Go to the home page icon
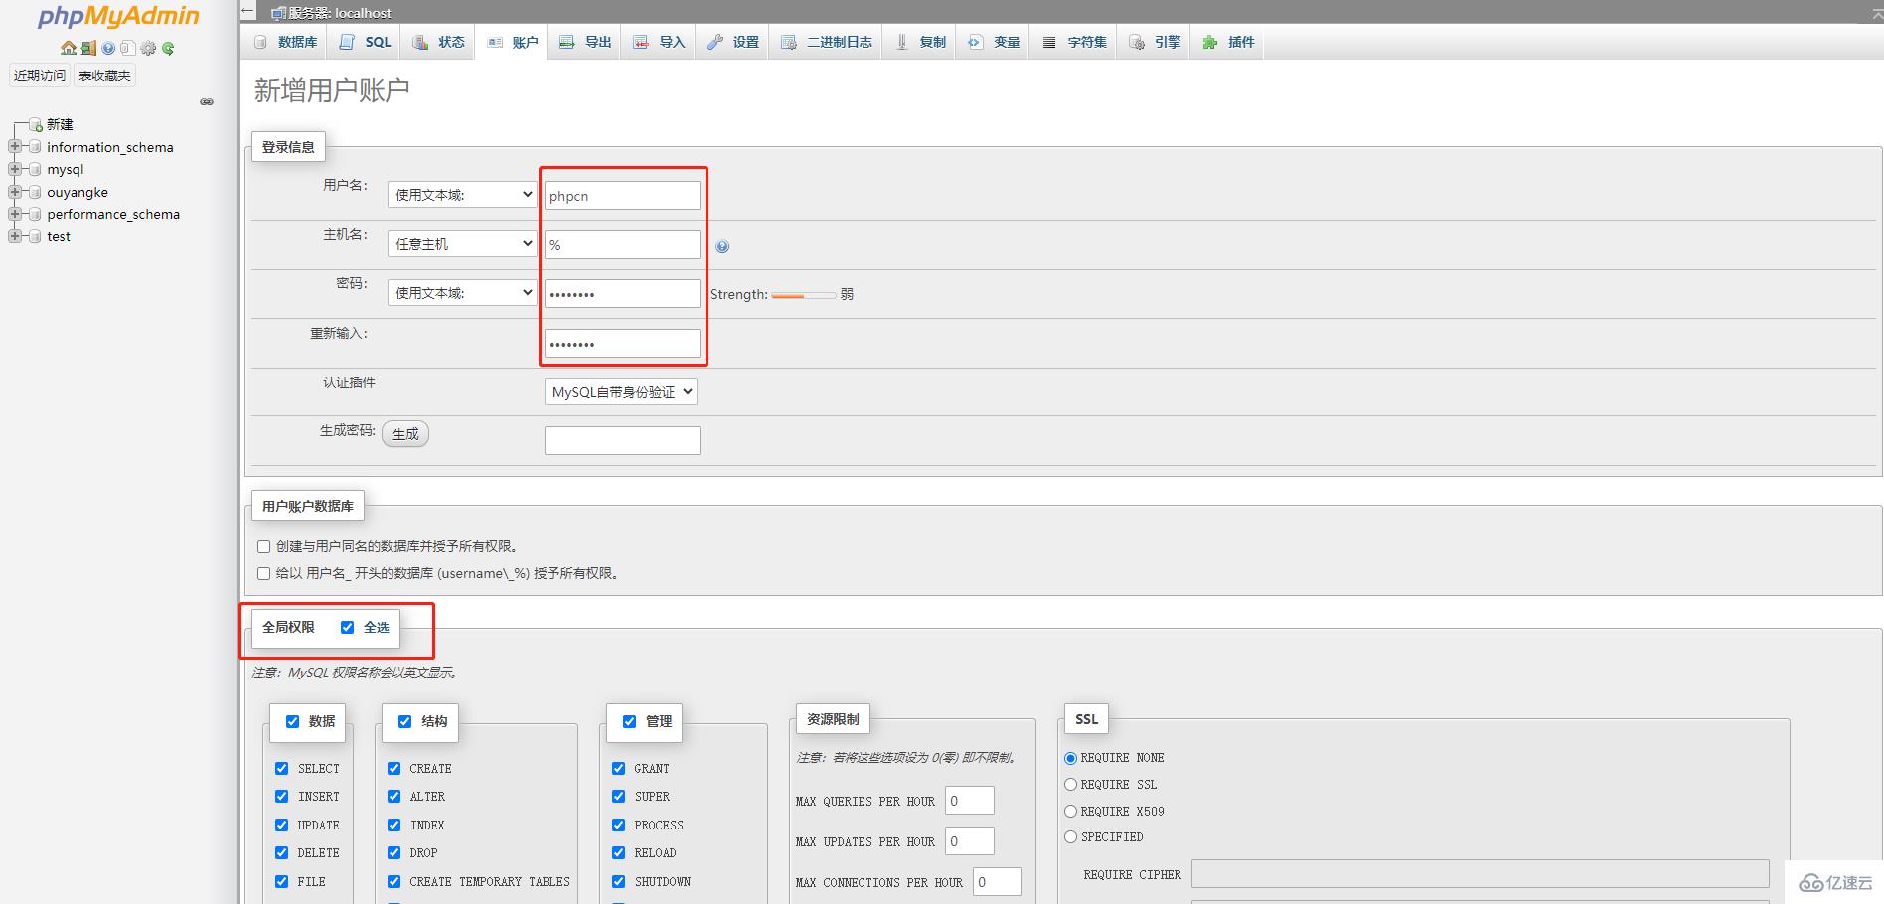The height and width of the screenshot is (904, 1884). coord(68,48)
